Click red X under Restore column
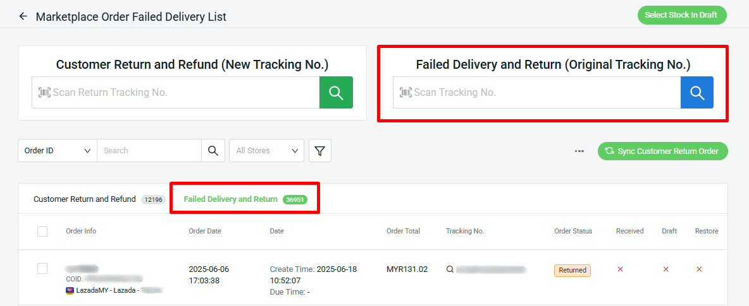The image size is (749, 306). point(699,270)
